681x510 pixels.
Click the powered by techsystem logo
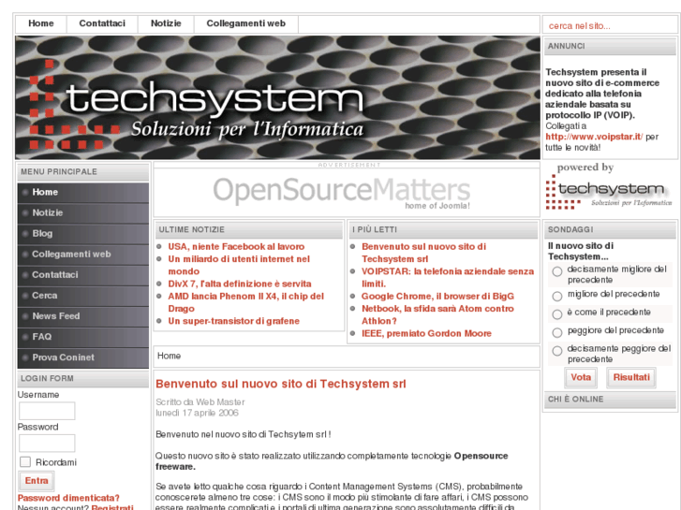[609, 186]
